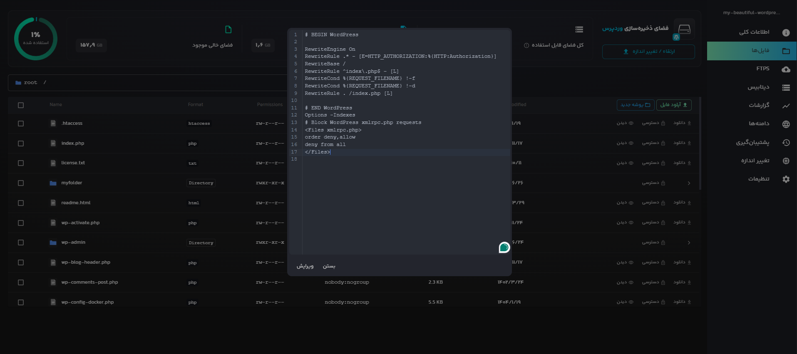Image resolution: width=797 pixels, height=354 pixels.
Task: Open پشتیبان‌گیری backup history icon
Action: (786, 142)
